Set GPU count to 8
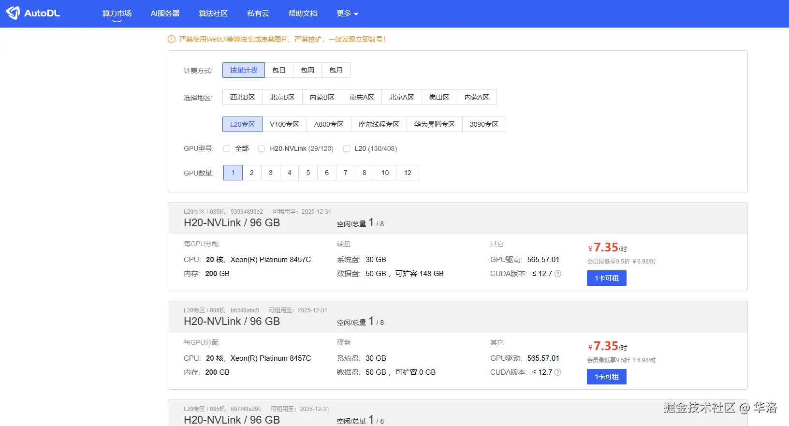Screen dimensions: 789x426 (x=365, y=173)
